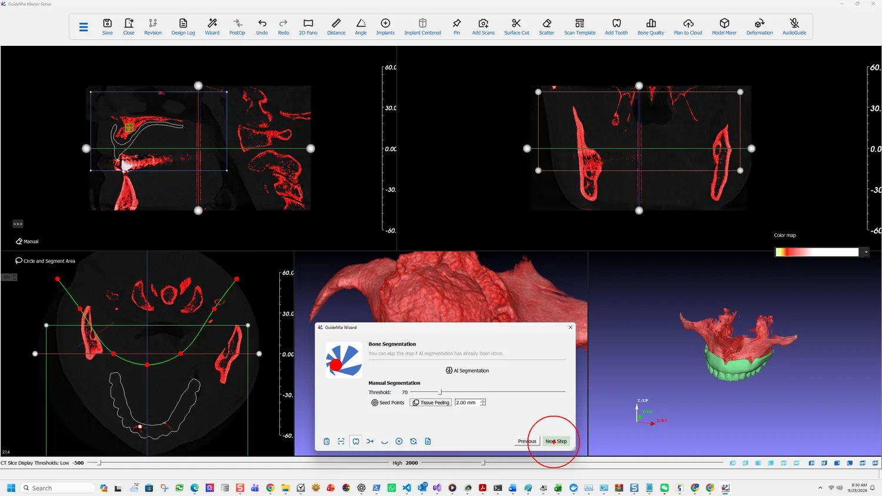Go to wizard plus-circle step icon

(x=399, y=441)
